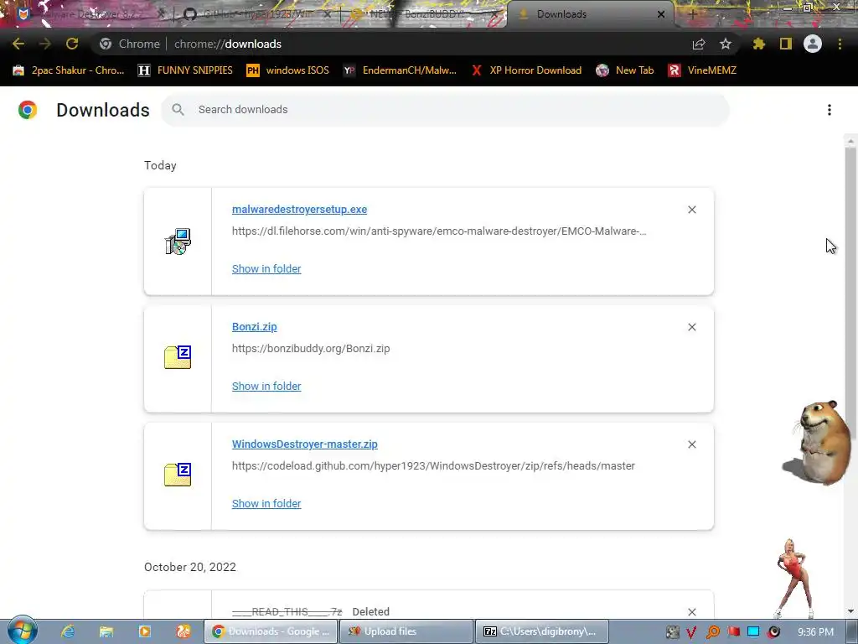858x644 pixels.
Task: Show Bonzi.zip in folder
Action: 266,386
